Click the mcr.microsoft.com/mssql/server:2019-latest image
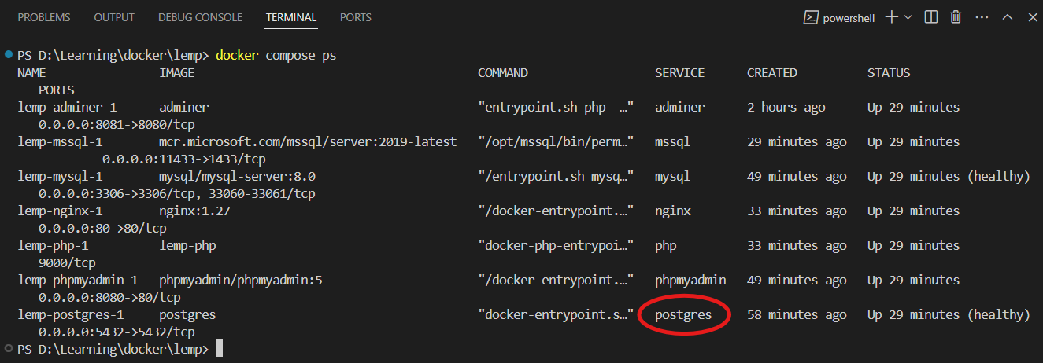 pyautogui.click(x=308, y=141)
